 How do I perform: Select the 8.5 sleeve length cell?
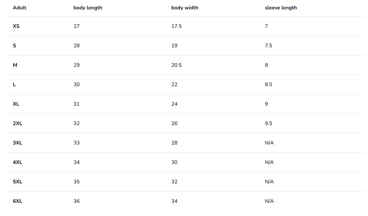pyautogui.click(x=268, y=85)
